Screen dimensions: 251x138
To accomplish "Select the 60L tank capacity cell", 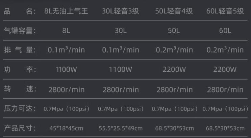I will coord(225,31).
